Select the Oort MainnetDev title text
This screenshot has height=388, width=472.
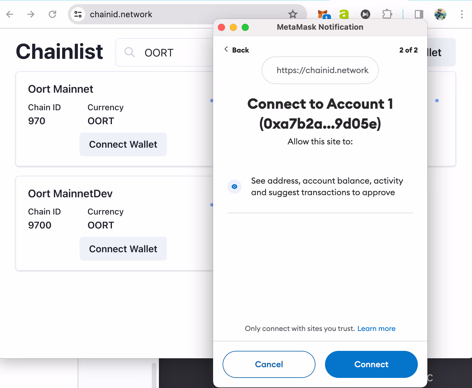[x=70, y=194]
